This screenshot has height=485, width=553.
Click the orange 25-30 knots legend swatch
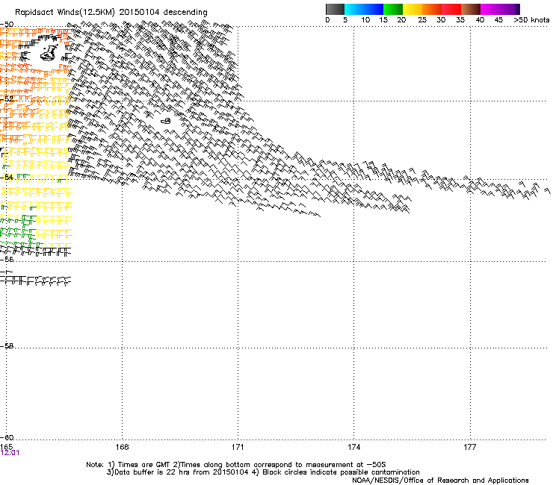pos(432,9)
